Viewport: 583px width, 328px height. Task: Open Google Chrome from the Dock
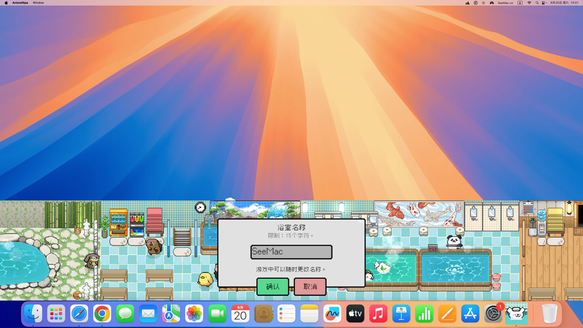(102, 314)
